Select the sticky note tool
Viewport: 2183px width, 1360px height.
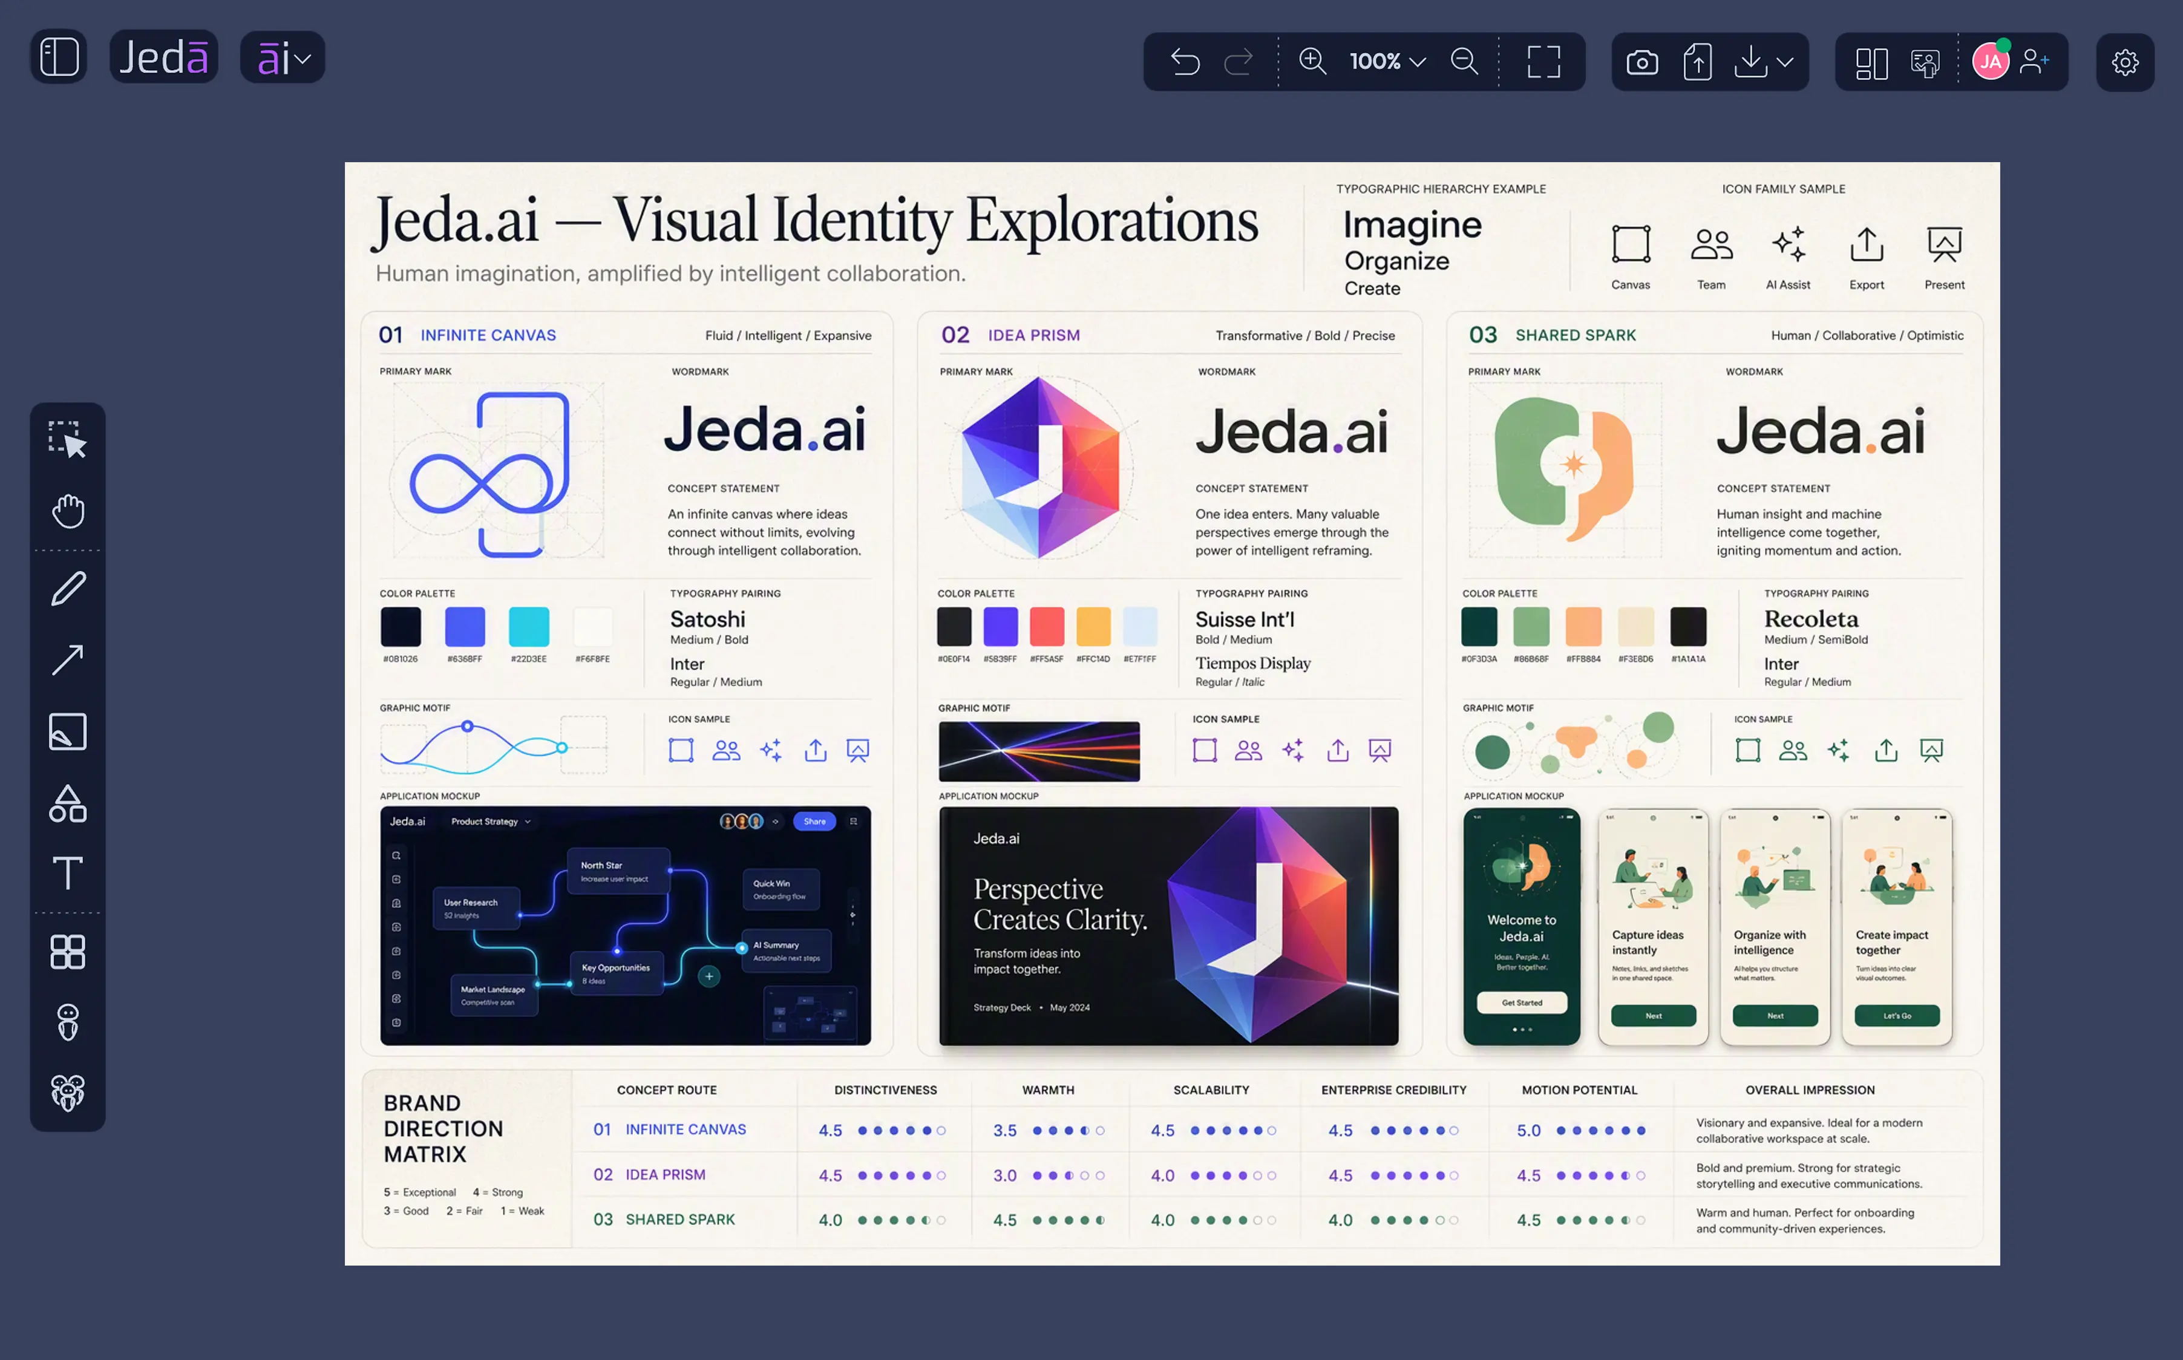pyautogui.click(x=67, y=731)
